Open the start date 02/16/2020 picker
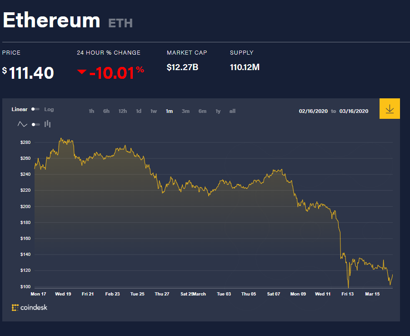The width and height of the screenshot is (410, 336). click(x=313, y=111)
